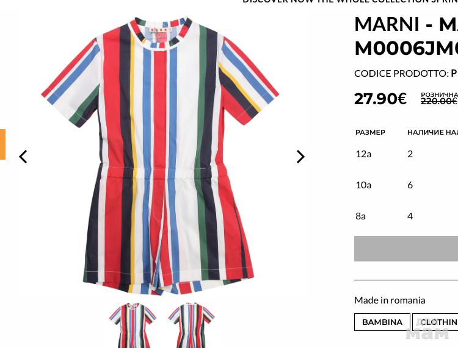Viewport: 458px width, 348px height.
Task: Open the front-view jumpsuit thumbnail
Action: 133,325
